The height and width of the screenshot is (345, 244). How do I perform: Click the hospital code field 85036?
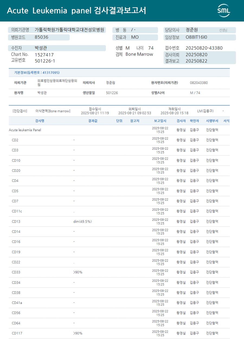(x=41, y=37)
